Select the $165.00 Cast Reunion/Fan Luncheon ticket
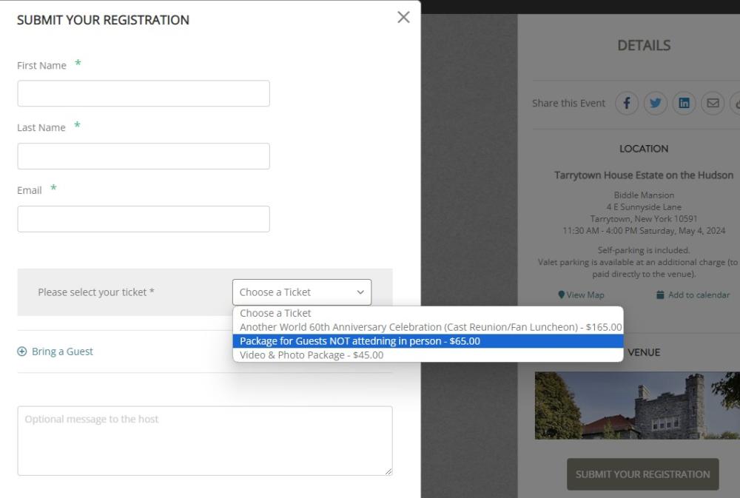Screen dimensions: 740x498 click(x=430, y=327)
